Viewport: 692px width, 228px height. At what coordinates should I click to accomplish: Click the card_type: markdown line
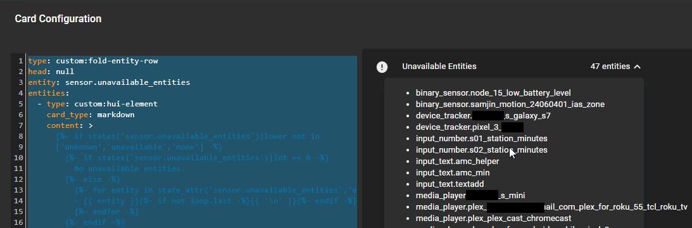click(91, 115)
